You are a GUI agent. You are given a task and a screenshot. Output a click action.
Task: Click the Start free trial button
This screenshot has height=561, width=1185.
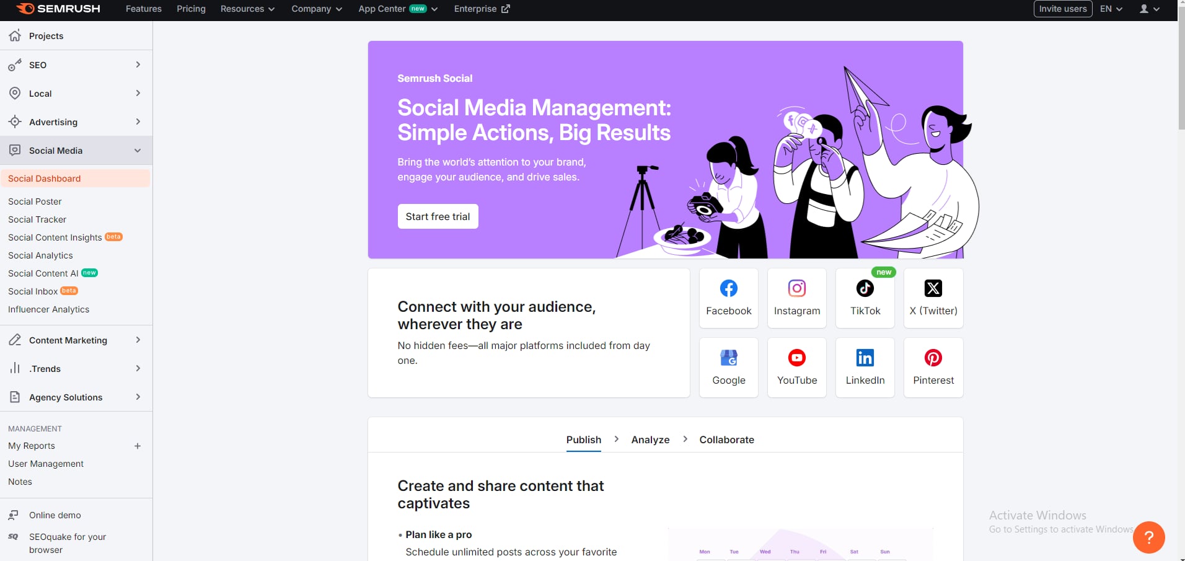click(x=438, y=216)
